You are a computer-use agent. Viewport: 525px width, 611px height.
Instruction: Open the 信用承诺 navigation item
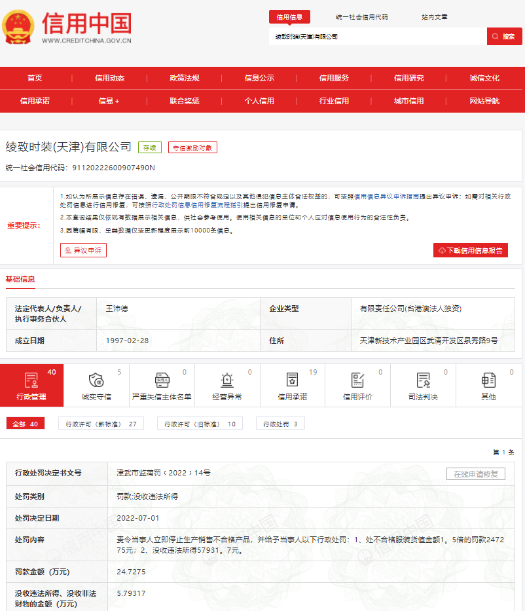click(x=35, y=101)
